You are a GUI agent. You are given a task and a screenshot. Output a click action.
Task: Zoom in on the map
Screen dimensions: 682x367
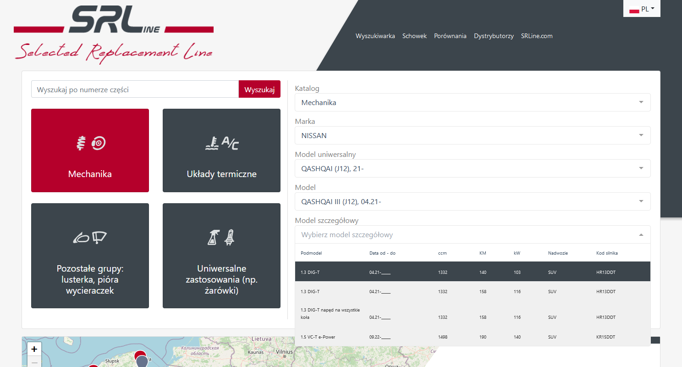click(x=34, y=349)
